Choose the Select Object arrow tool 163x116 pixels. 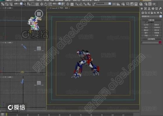click(x=25, y=4)
